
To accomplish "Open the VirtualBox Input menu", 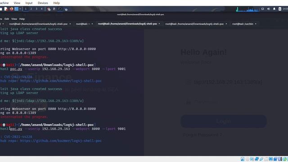I will click(x=29, y=3).
